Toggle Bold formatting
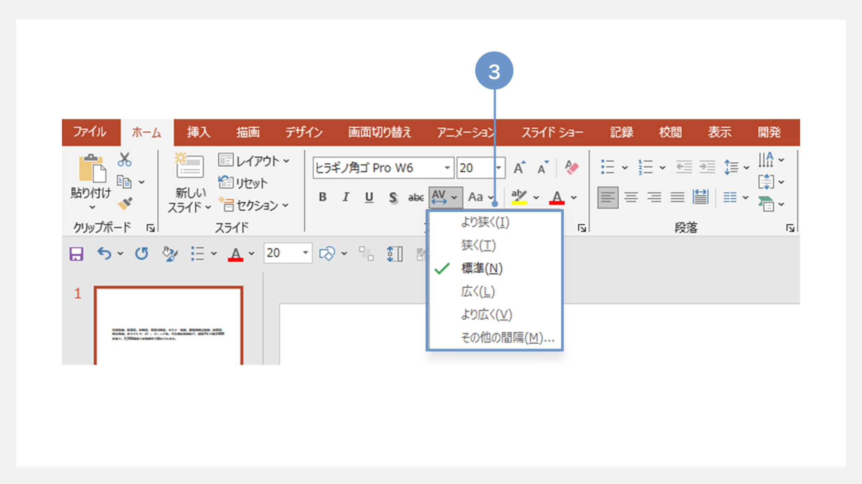Image resolution: width=862 pixels, height=484 pixels. (322, 197)
